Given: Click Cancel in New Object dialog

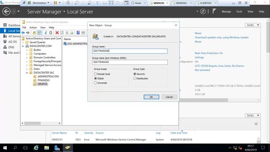Looking at the screenshot, I should click(169, 97).
